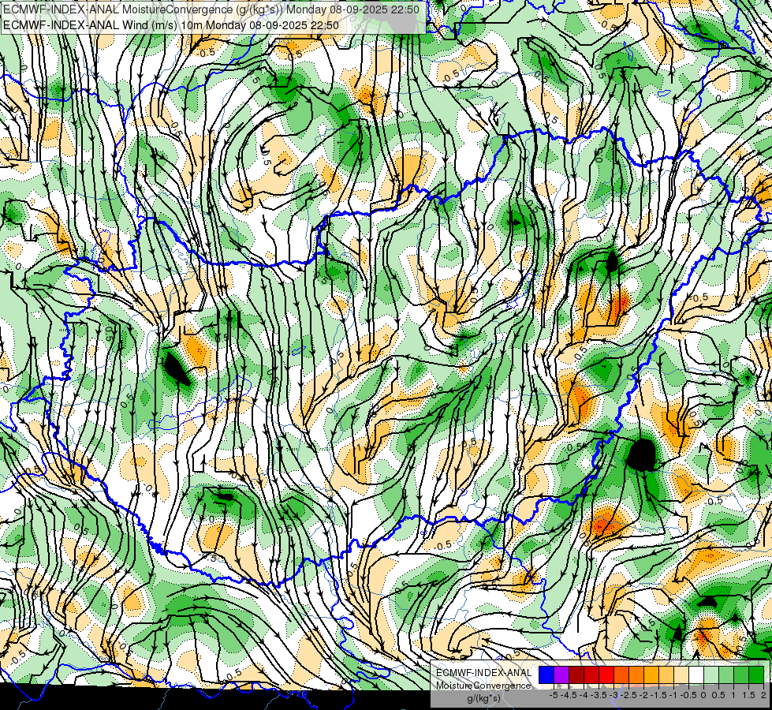The image size is (772, 710).
Task: Choose the swatch between -4 and -3.5
Action: coord(591,675)
